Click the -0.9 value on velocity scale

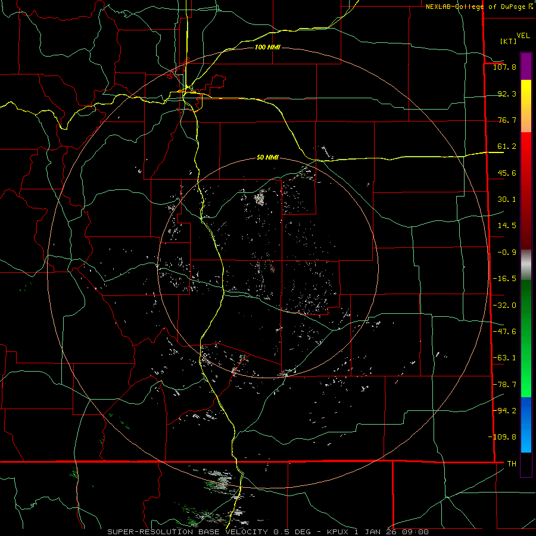(507, 253)
